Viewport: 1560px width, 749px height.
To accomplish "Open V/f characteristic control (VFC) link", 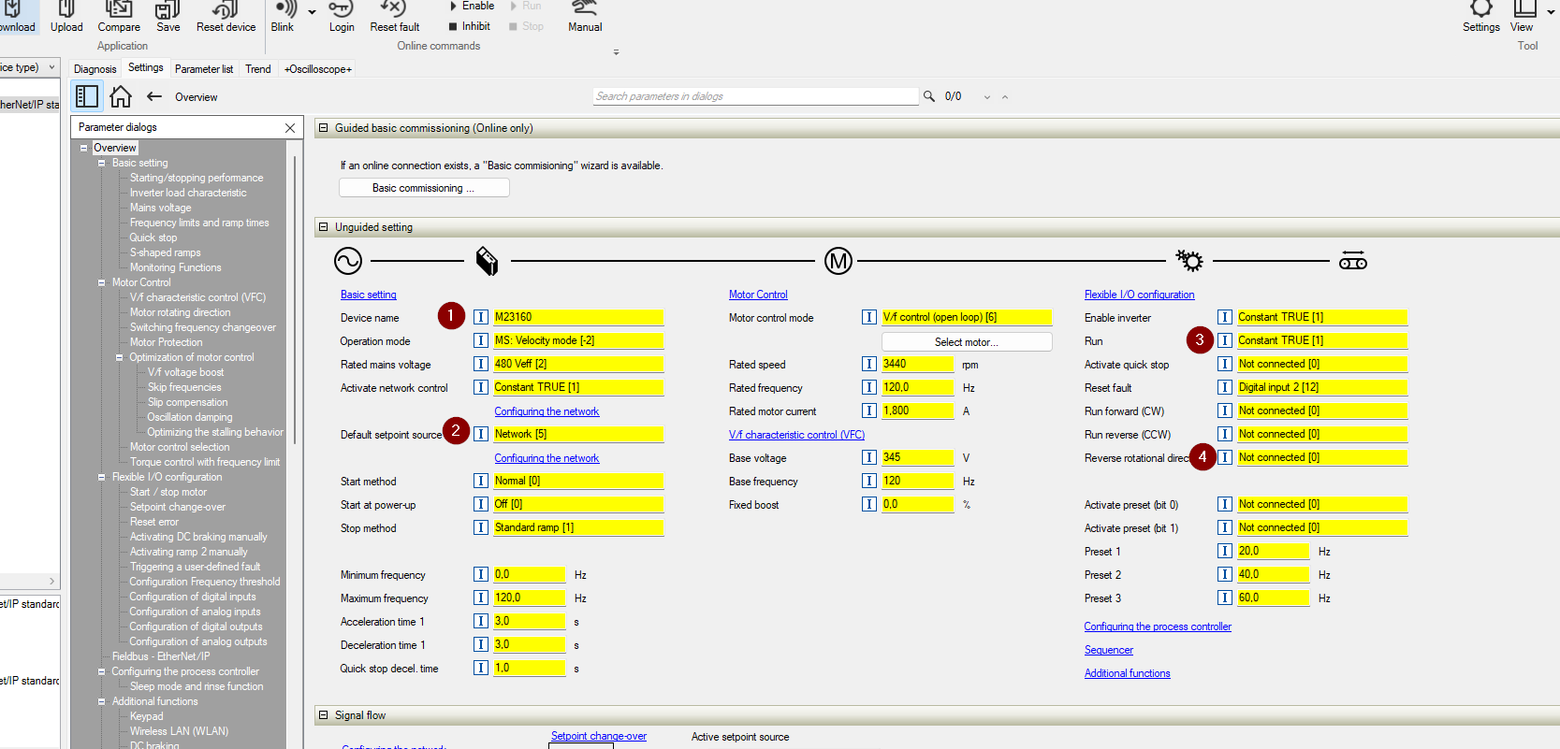I will (x=796, y=435).
